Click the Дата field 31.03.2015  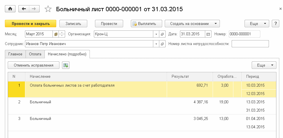tap(193, 34)
